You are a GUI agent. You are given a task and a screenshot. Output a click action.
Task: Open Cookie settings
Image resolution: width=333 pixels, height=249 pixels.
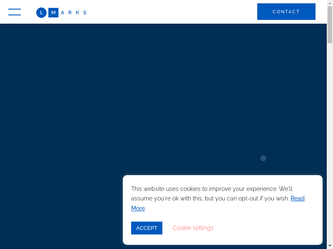coord(193,228)
